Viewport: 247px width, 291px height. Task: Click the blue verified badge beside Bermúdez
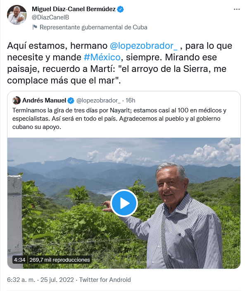pos(121,9)
